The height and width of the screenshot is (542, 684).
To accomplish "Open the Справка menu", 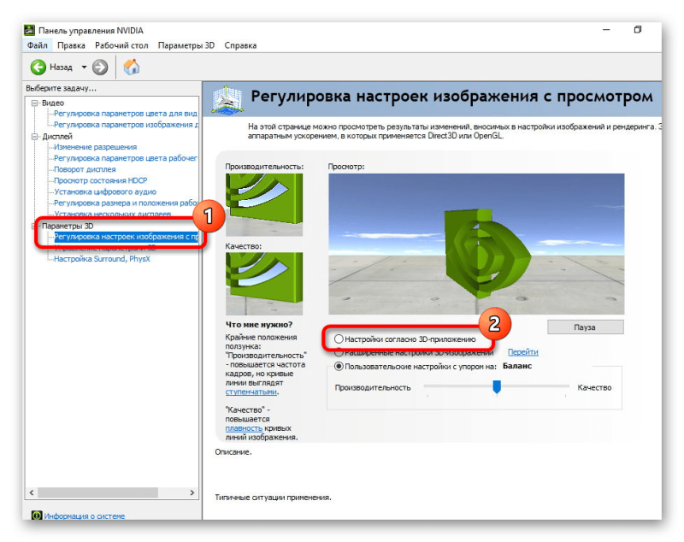I will [240, 45].
